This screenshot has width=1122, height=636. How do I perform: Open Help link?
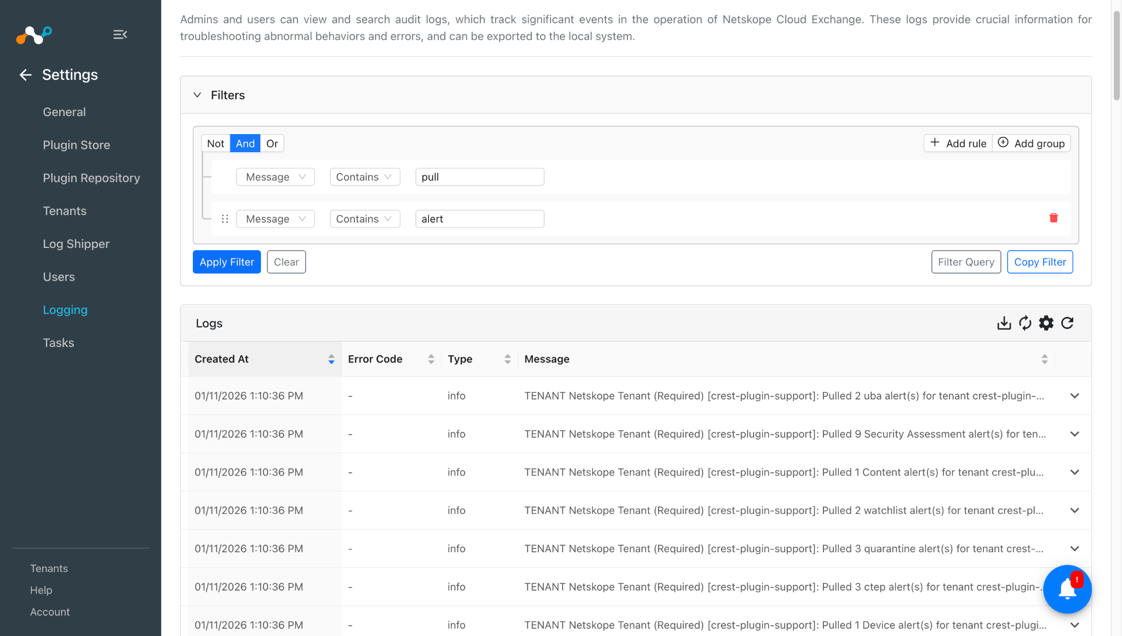click(x=41, y=591)
